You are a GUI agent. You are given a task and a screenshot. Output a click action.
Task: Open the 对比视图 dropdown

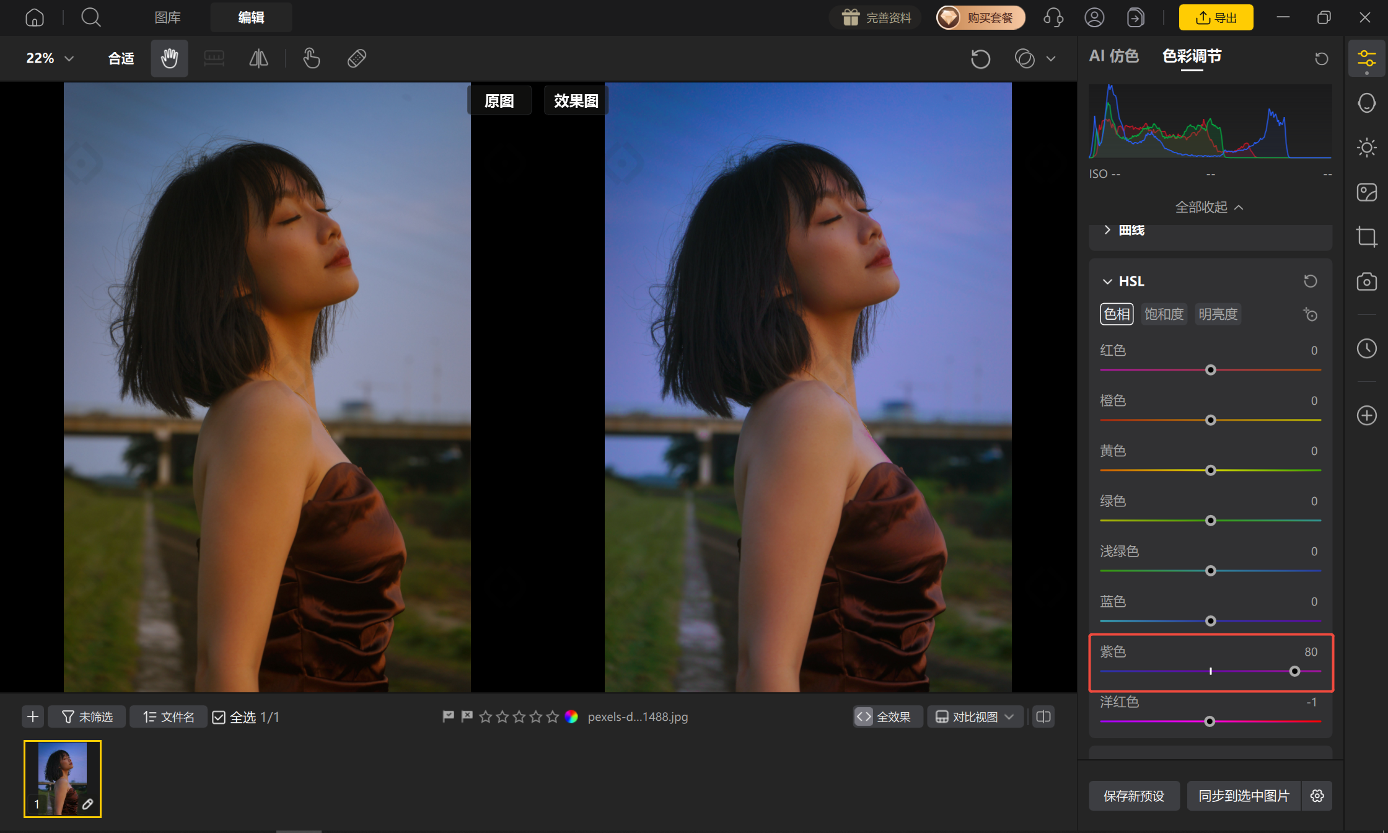(x=975, y=717)
